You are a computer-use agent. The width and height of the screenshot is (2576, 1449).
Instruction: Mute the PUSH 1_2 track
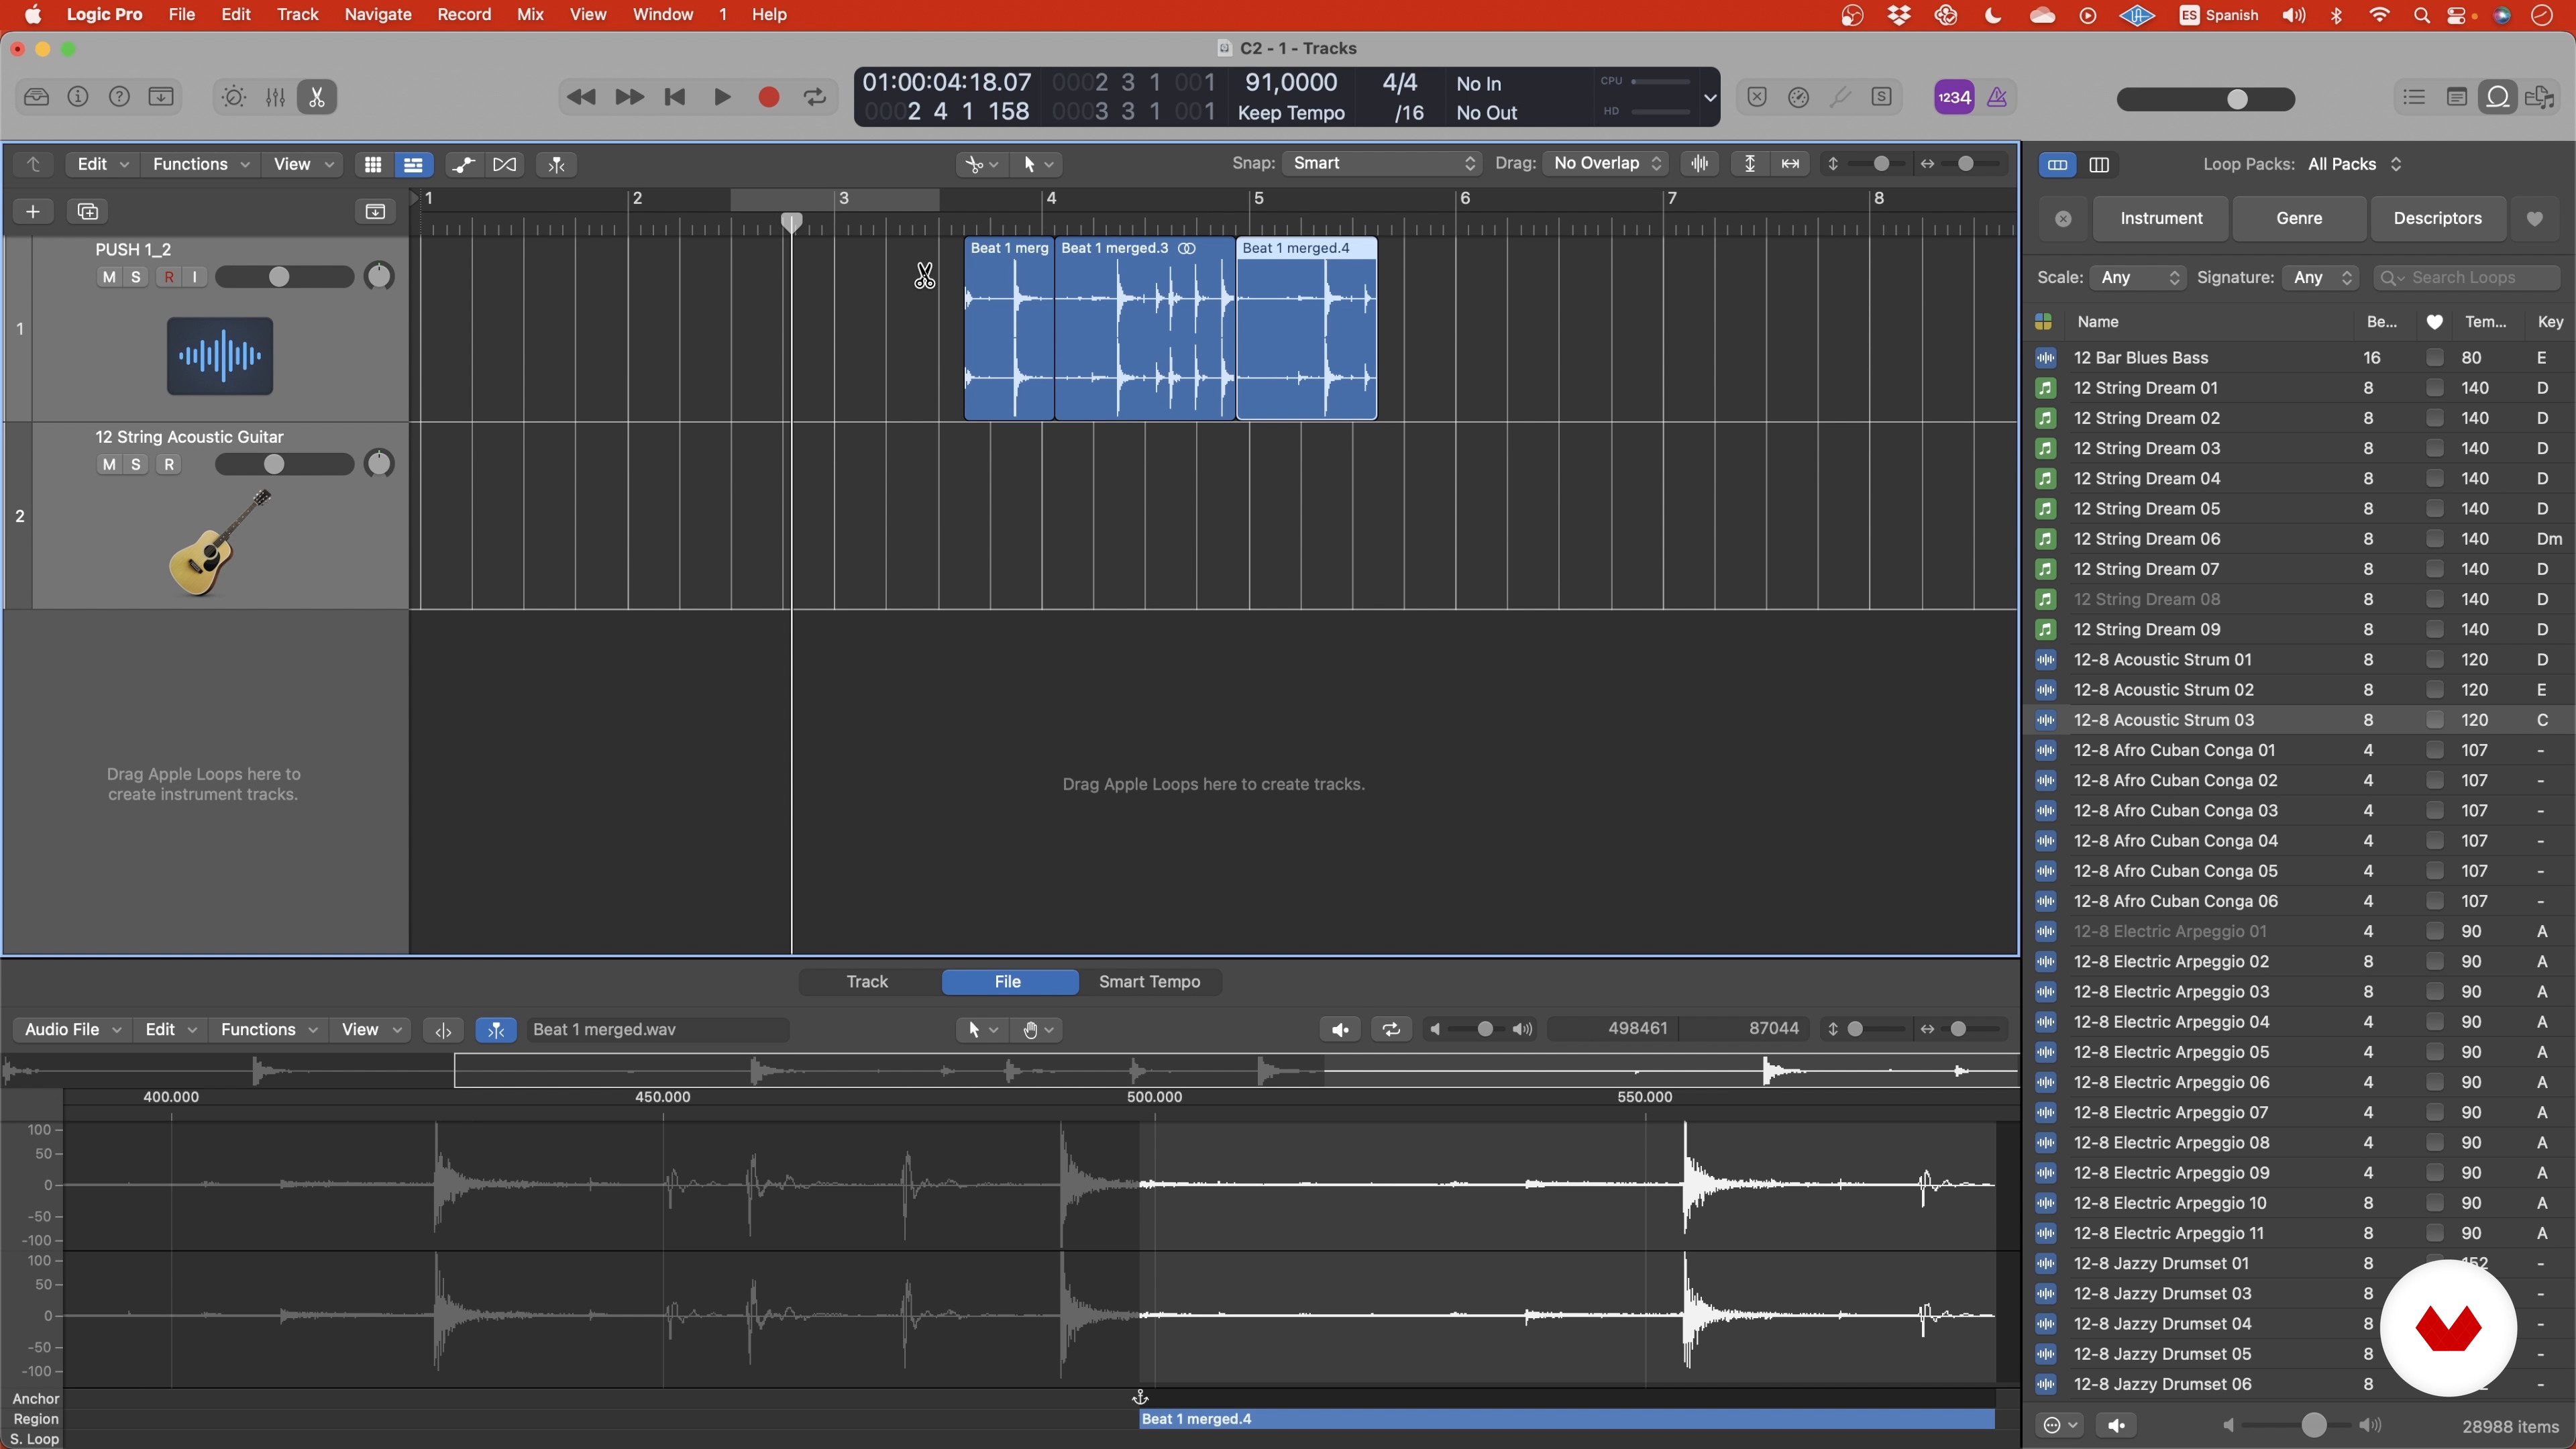pos(109,277)
